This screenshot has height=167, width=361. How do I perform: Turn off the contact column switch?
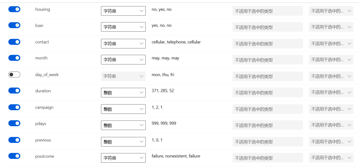tap(14, 42)
